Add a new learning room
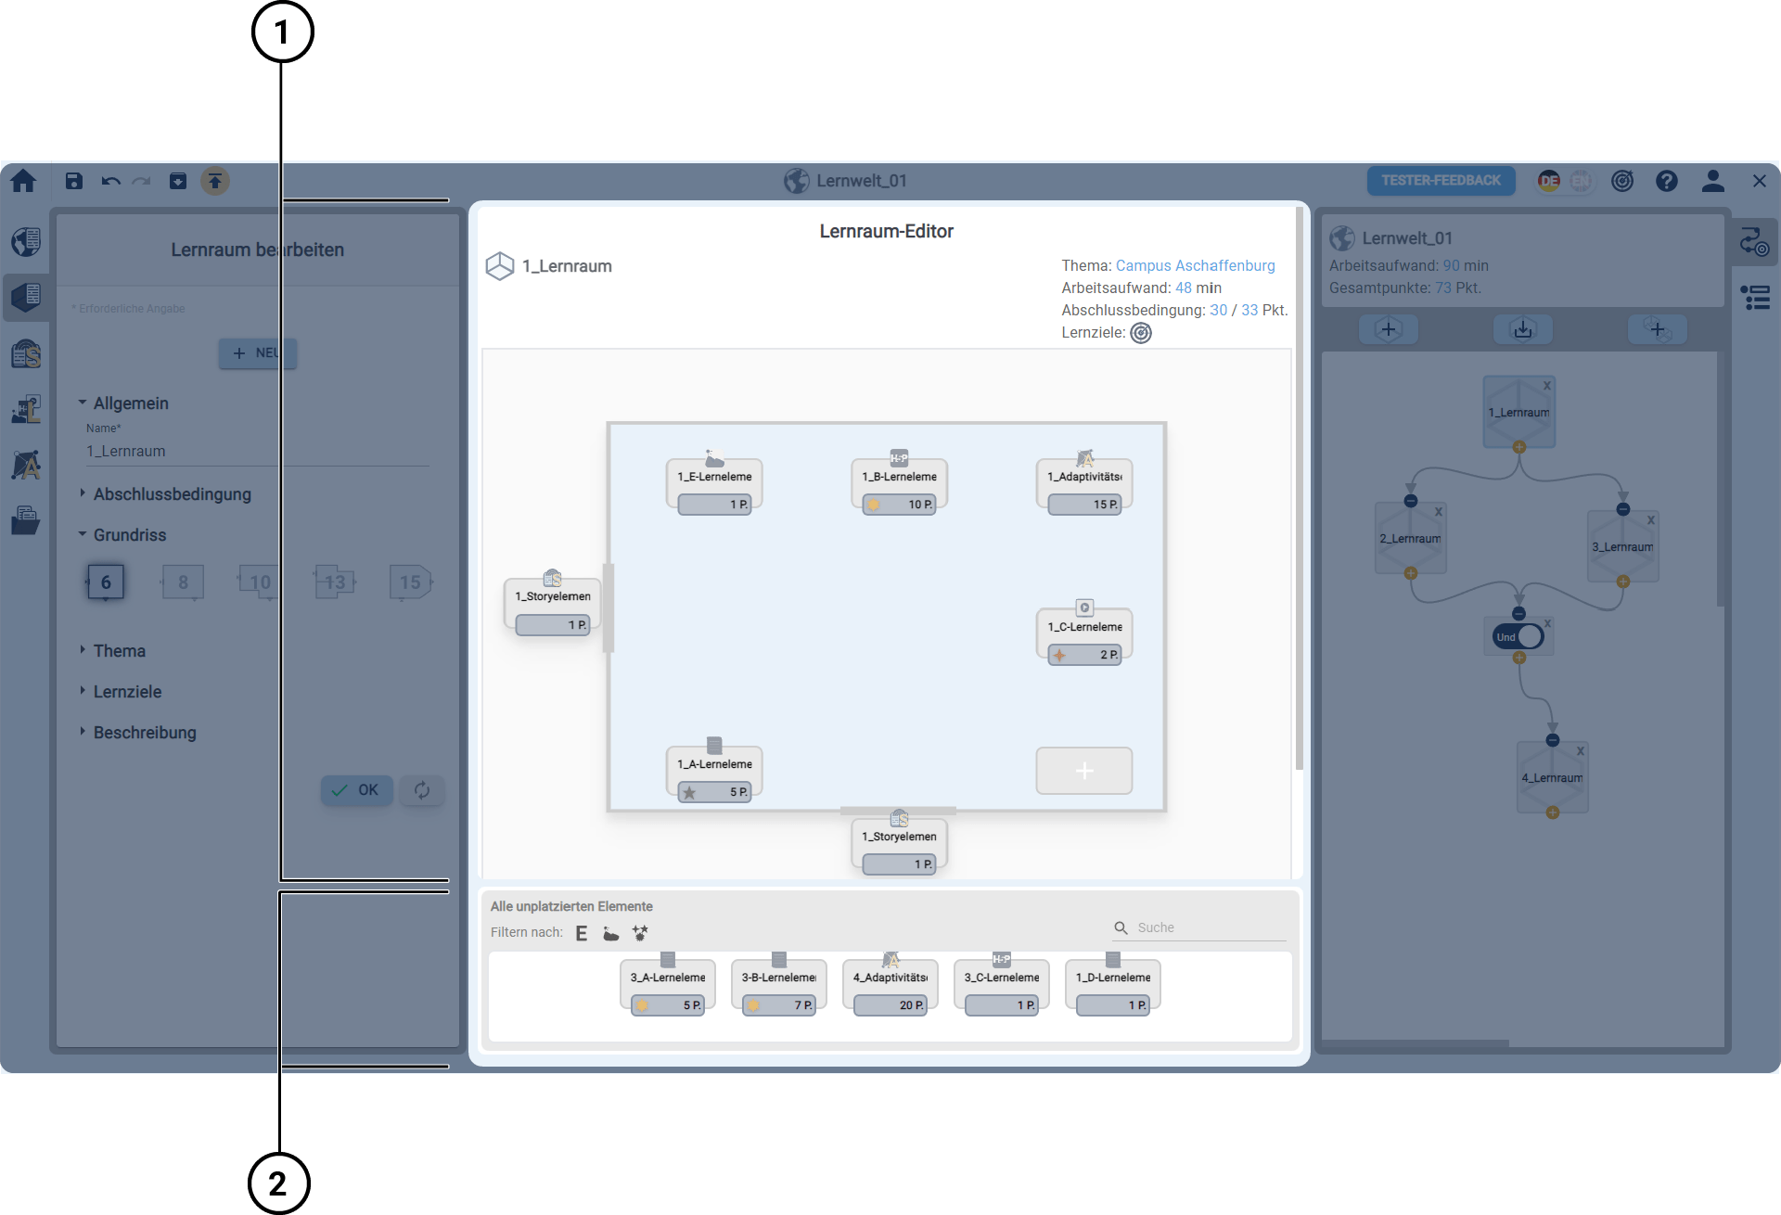The image size is (1781, 1215). 1389,329
